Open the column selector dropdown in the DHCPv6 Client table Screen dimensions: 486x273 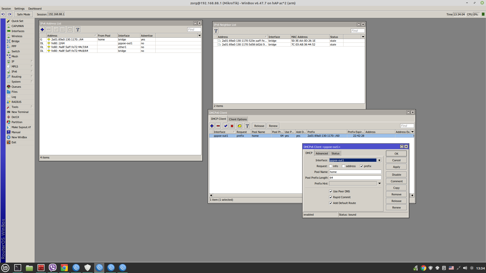point(412,132)
